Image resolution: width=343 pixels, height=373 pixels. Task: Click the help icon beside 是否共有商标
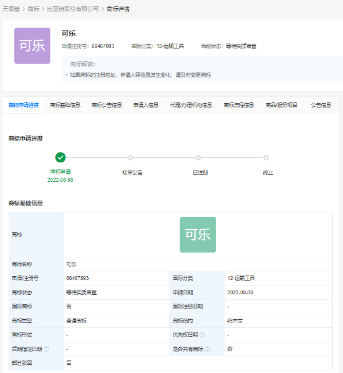pyautogui.click(x=208, y=349)
